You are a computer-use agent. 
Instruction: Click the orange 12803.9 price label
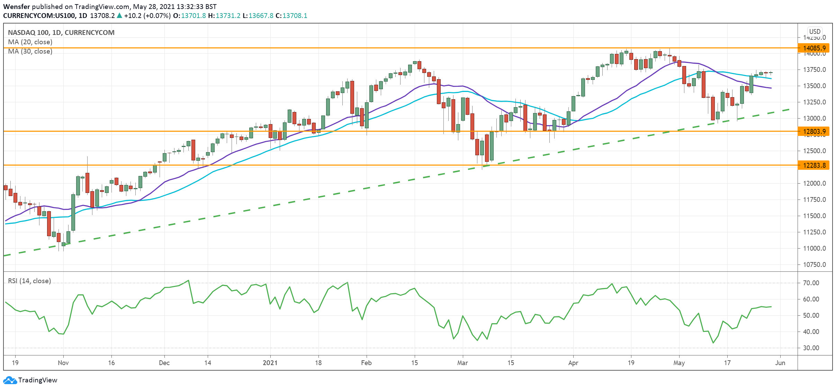pyautogui.click(x=814, y=131)
